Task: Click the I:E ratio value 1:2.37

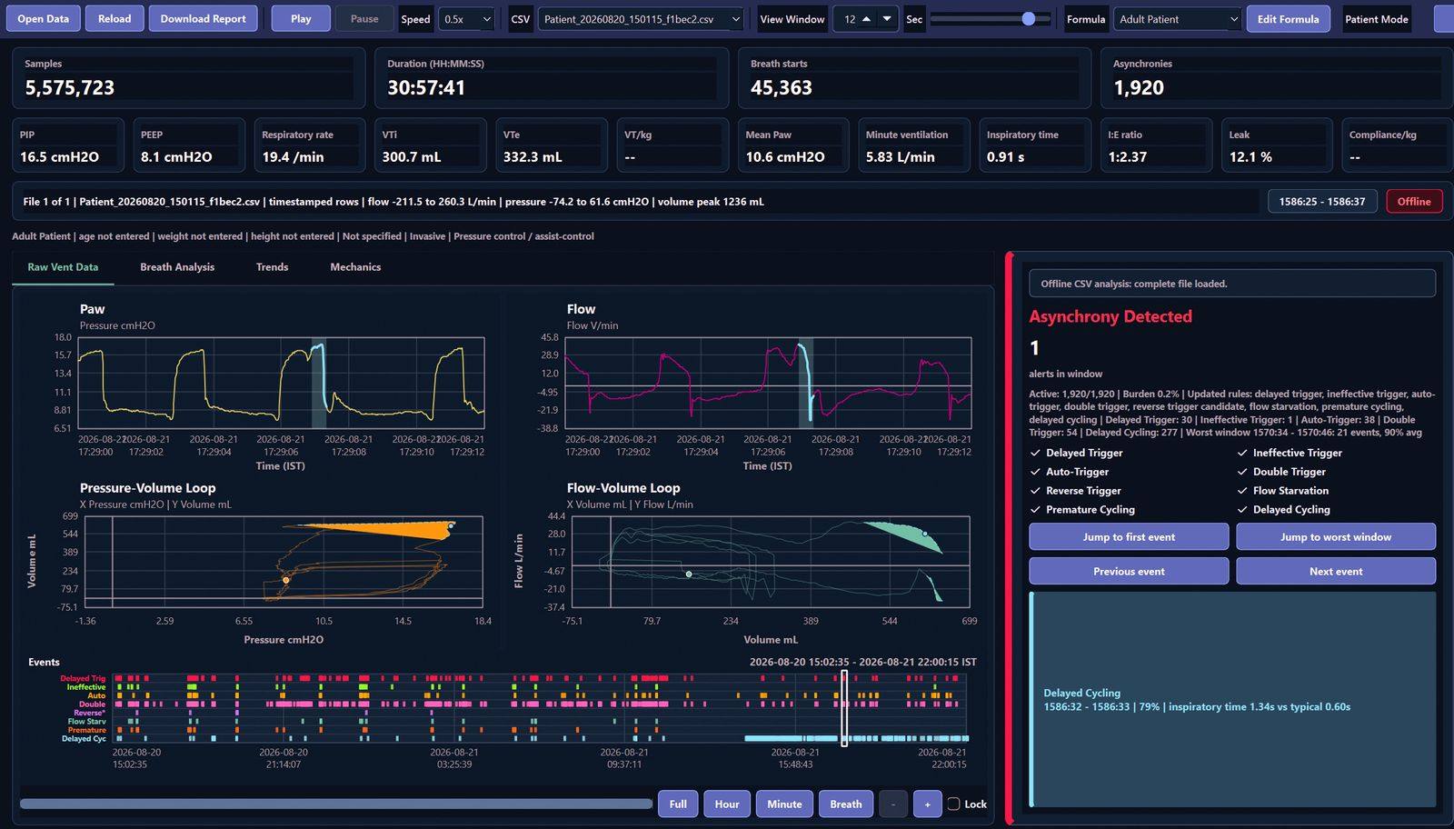Action: tap(1127, 157)
